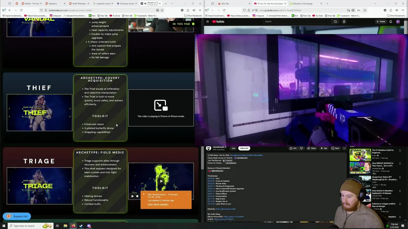
Task: Click the Ask button
Action: point(324,148)
